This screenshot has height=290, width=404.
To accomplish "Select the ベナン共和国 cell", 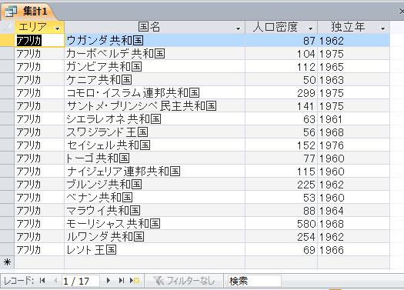I will pyautogui.click(x=155, y=198).
